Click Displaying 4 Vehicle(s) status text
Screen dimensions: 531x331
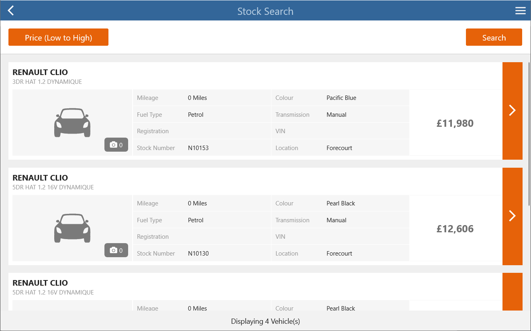265,321
